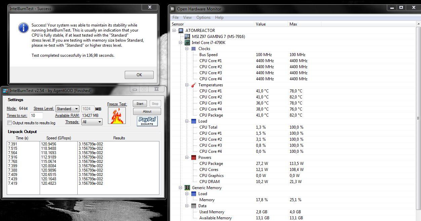Click the Sensor column header
This screenshot has width=421, height=221.
[212, 24]
